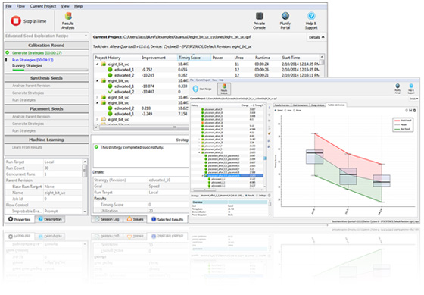Click Run Strategies link in Calibration Round
Image resolution: width=424 pixels, height=295 pixels.
pos(33,60)
